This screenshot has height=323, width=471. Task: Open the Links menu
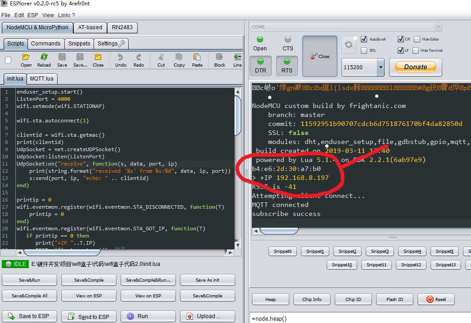click(x=64, y=15)
